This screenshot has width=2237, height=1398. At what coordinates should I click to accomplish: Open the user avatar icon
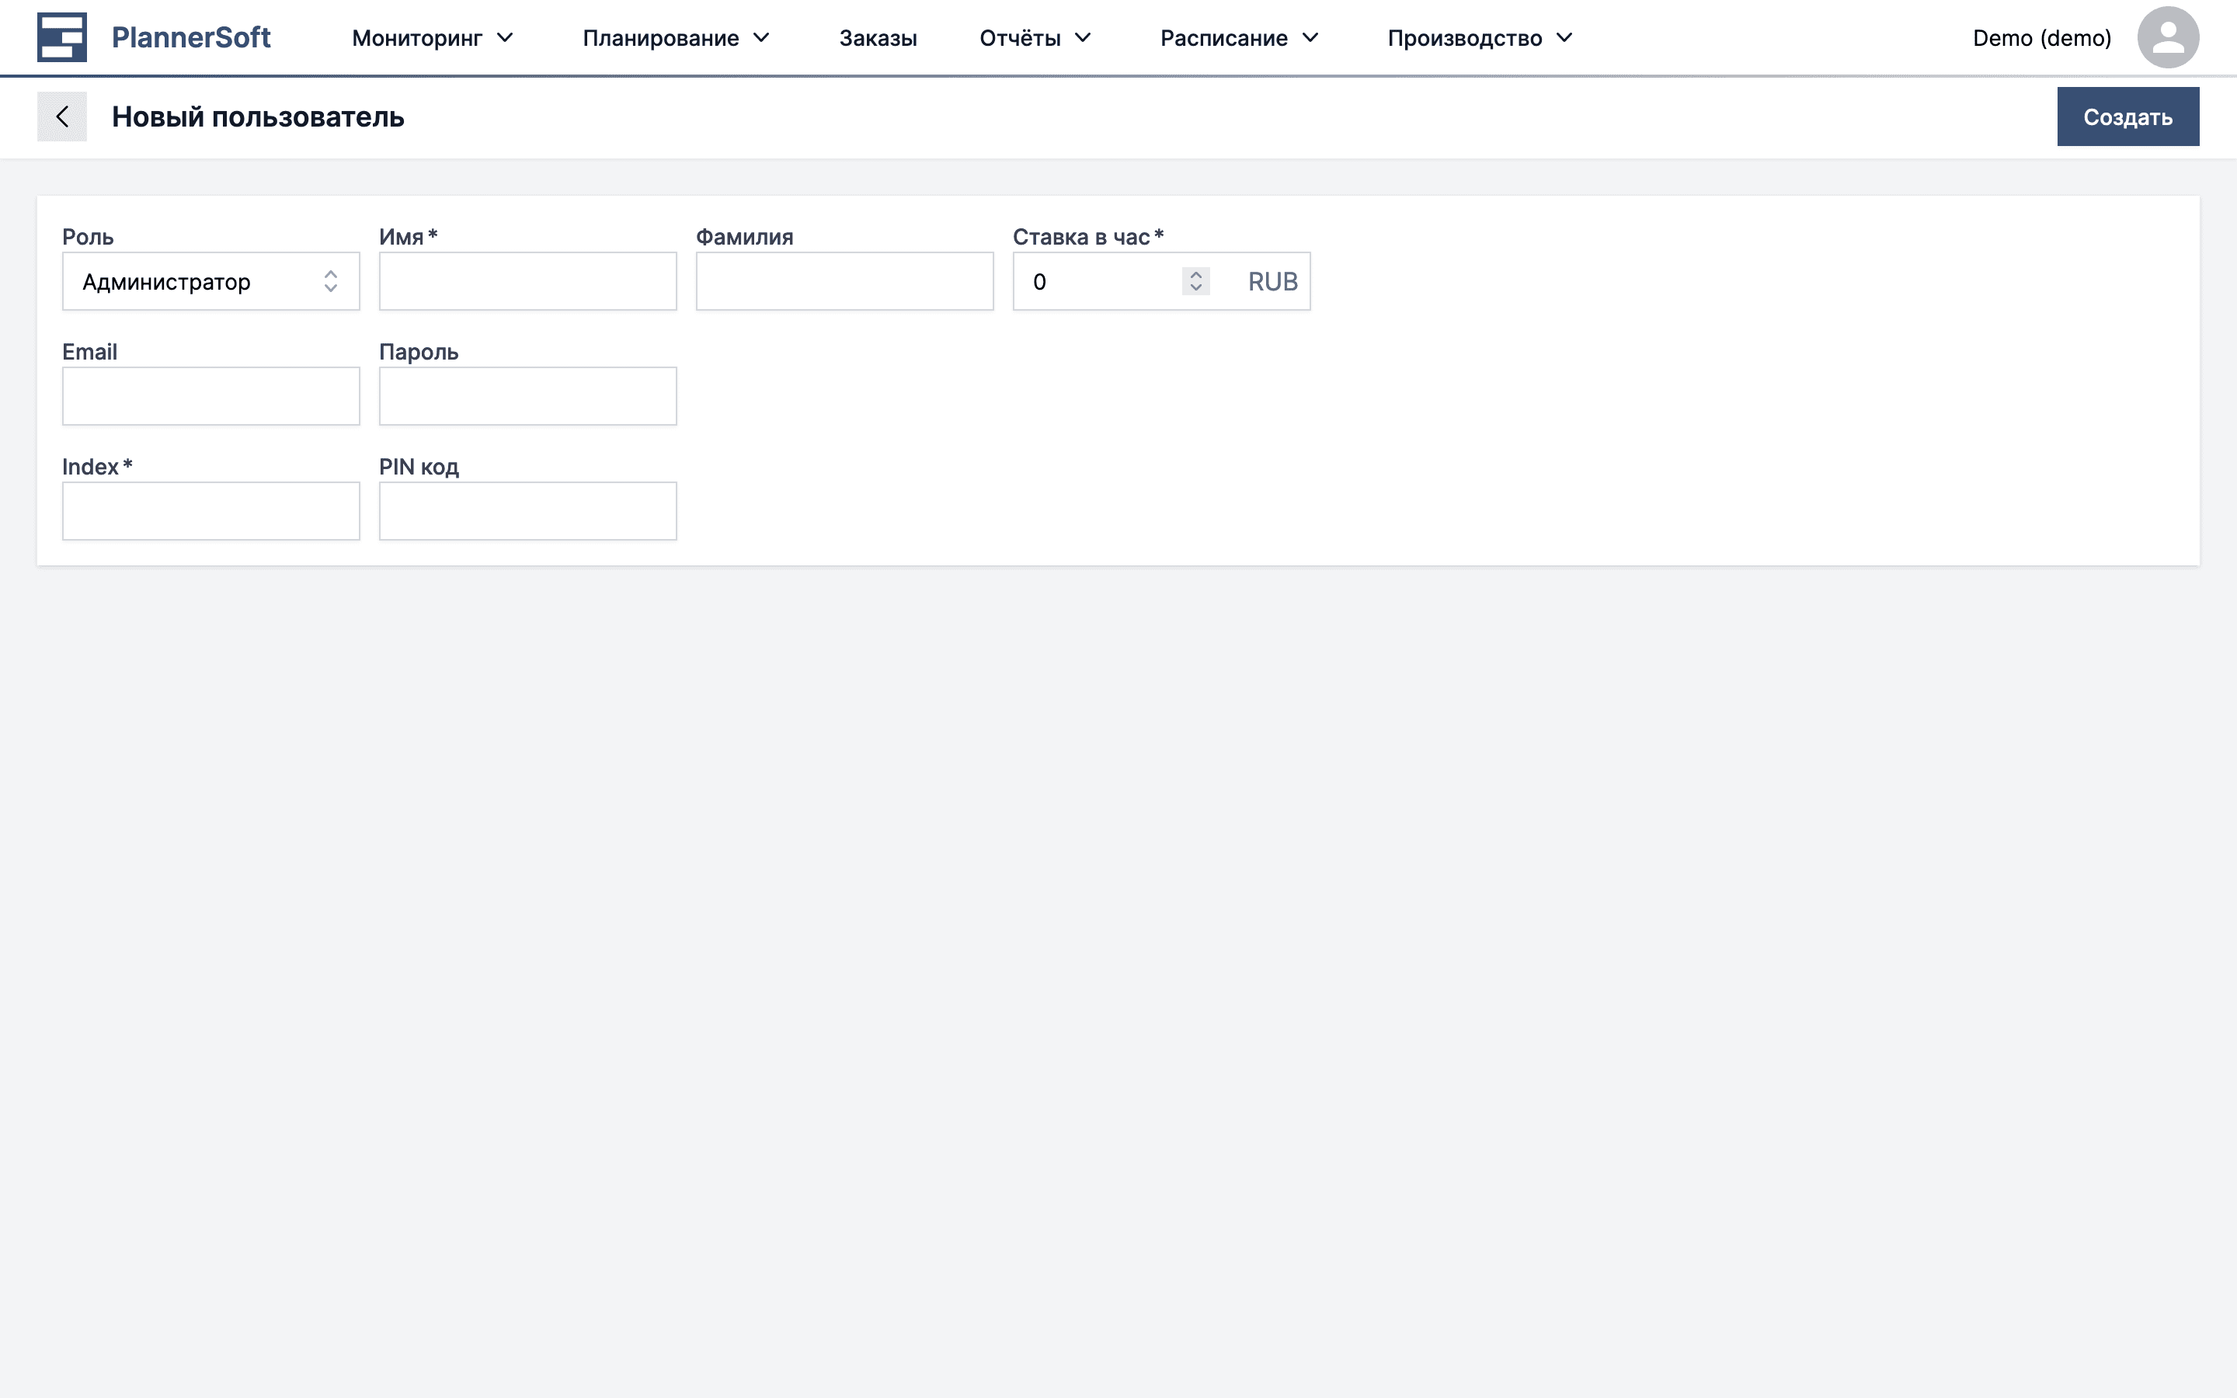coord(2167,37)
